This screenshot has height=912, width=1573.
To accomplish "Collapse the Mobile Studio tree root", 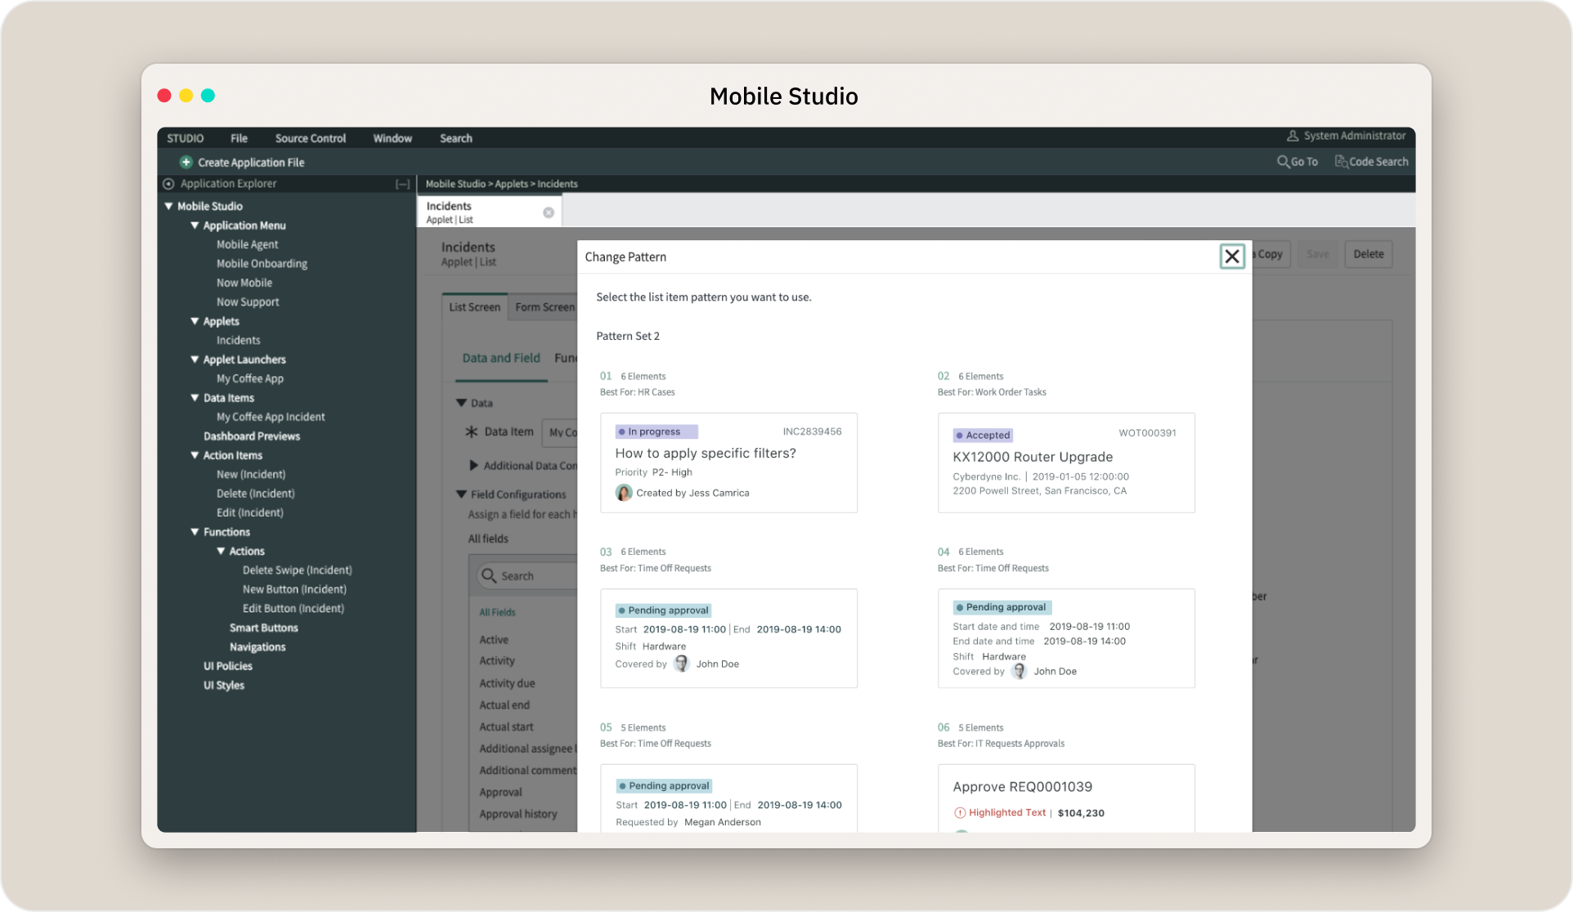I will 168,206.
